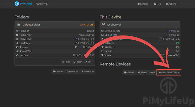Click the Add Folder button
Image resolution: width=195 pixels, height=107 pixels.
pos(88,71)
